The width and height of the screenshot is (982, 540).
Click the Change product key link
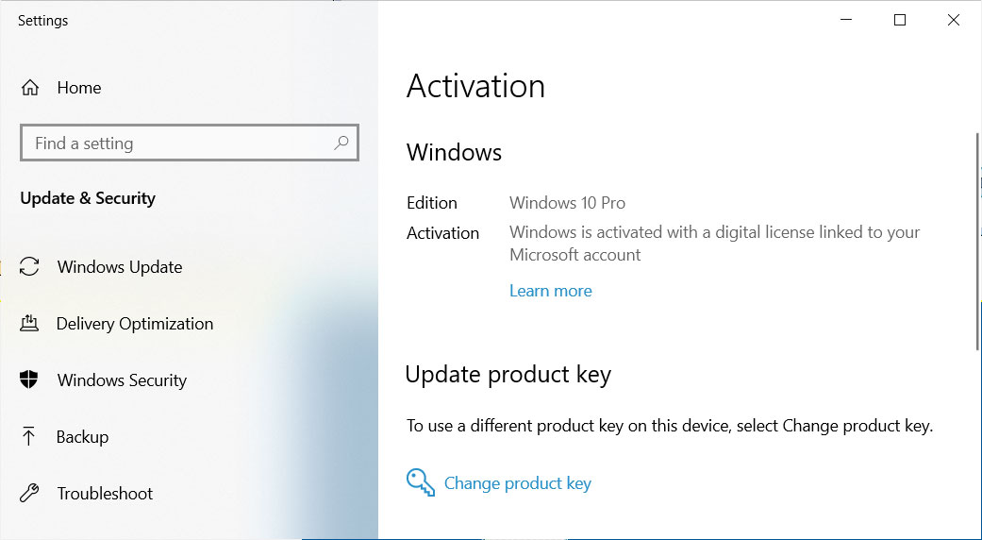(517, 483)
